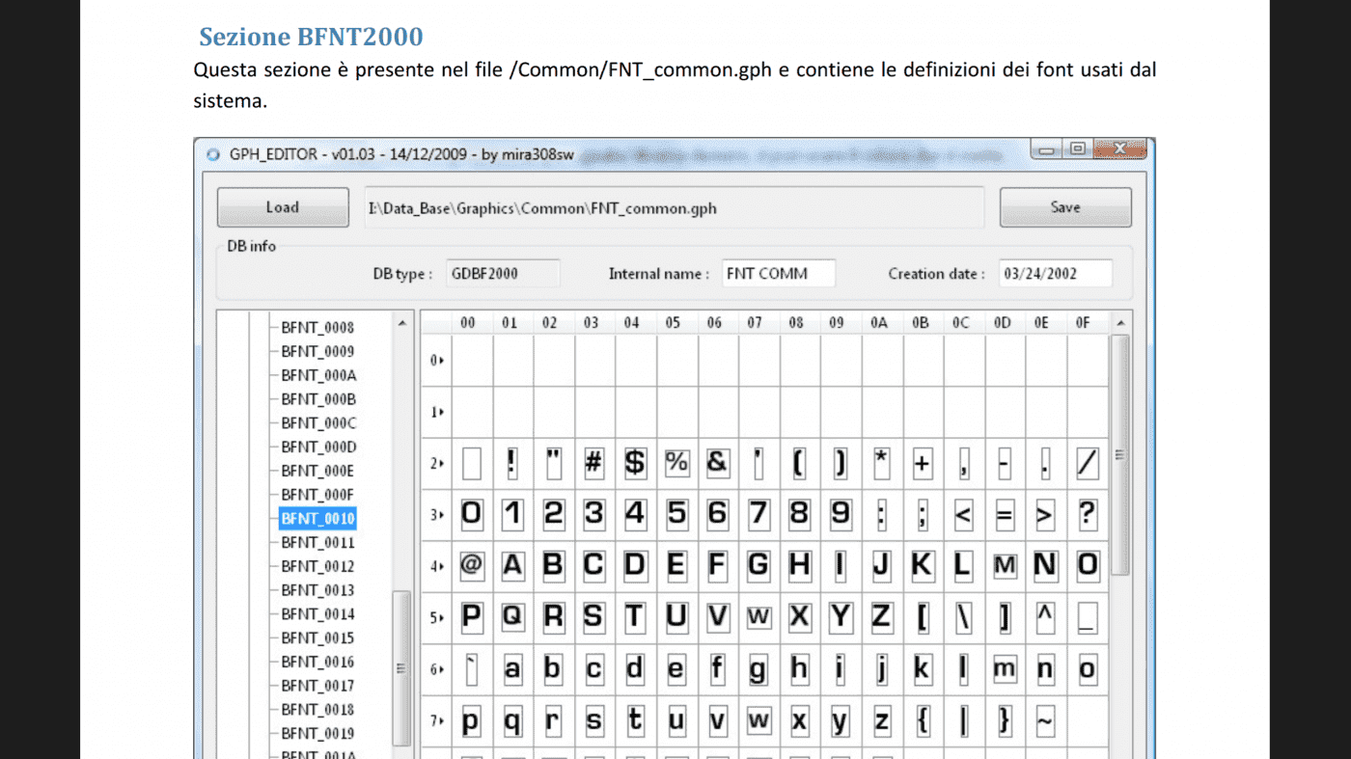This screenshot has width=1351, height=759.
Task: Click the Save button
Action: [x=1064, y=207]
